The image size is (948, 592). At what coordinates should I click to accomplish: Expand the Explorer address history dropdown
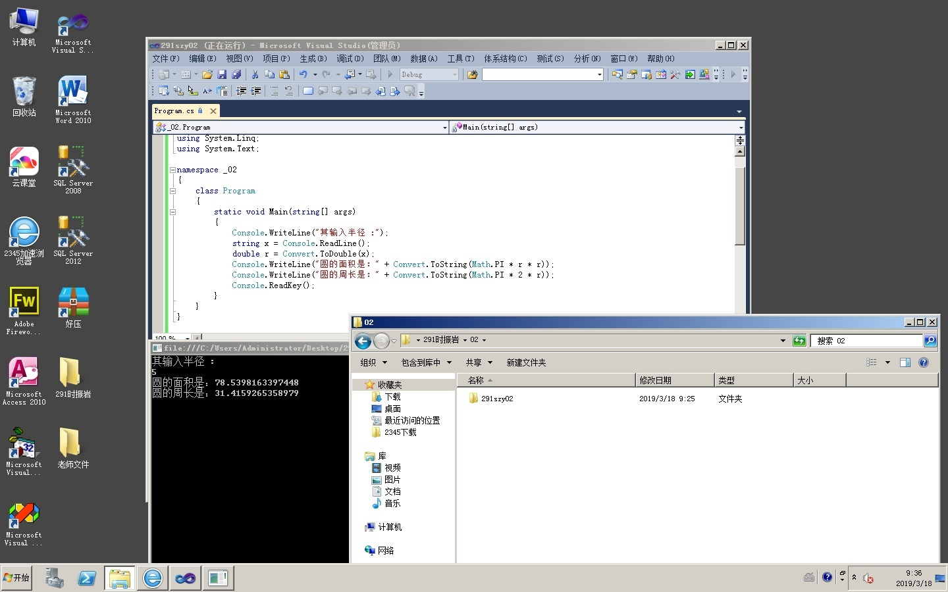[x=783, y=341]
